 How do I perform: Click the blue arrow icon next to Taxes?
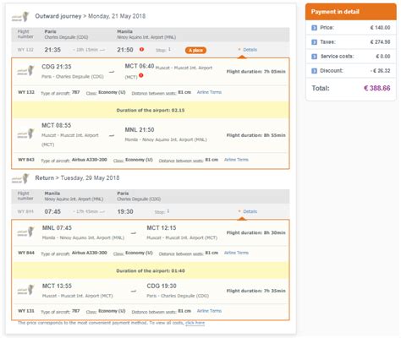pyautogui.click(x=314, y=42)
